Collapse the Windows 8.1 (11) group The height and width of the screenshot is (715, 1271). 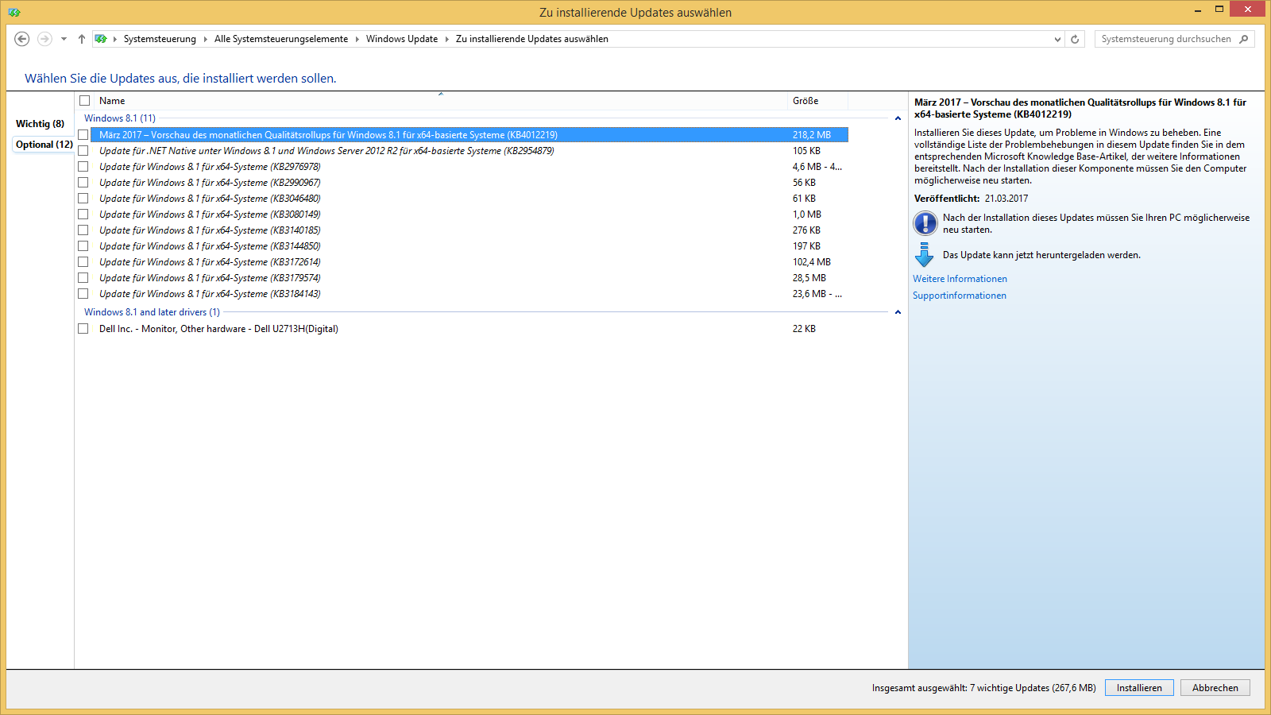(x=898, y=118)
